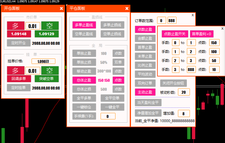Toggle the 空单止损线 button
This screenshot has height=143, width=225.
click(112, 34)
